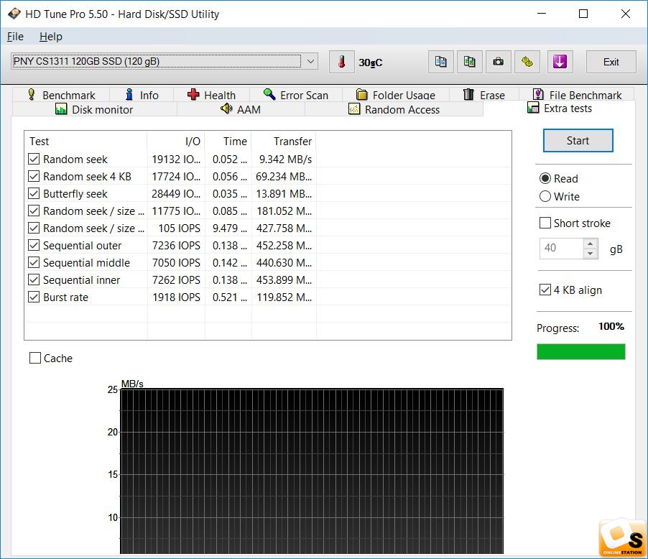Disable the Sequential middle test

click(x=34, y=262)
